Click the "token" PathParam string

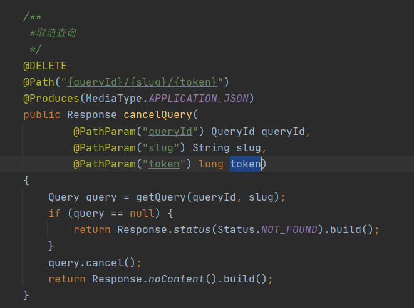pos(164,164)
